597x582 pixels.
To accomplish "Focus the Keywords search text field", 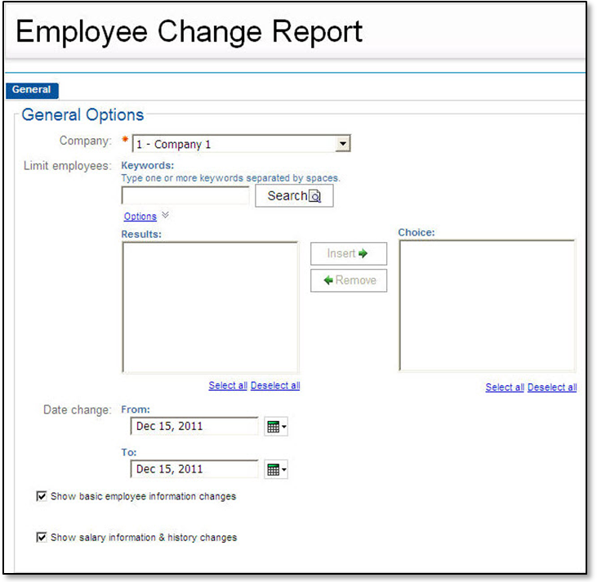I will click(185, 196).
